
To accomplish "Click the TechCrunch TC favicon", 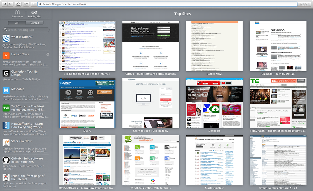I will click(x=6, y=108).
